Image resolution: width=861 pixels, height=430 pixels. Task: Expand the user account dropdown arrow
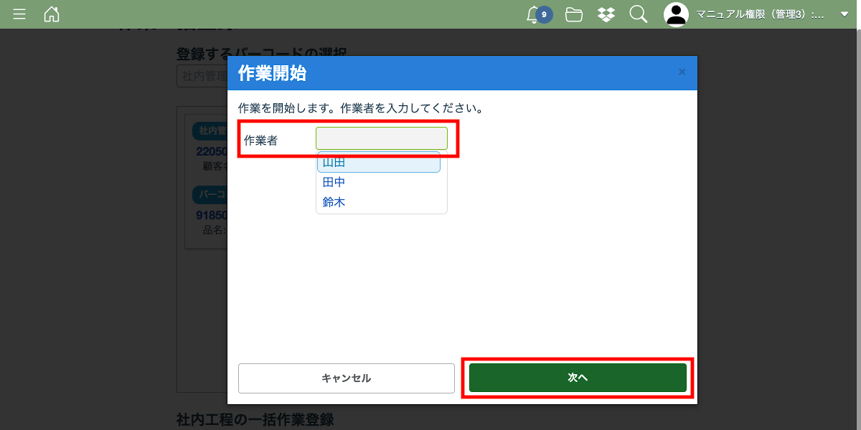pos(844,14)
